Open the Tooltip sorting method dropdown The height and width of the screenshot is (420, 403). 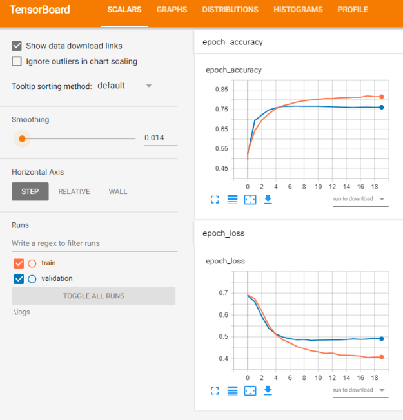126,86
